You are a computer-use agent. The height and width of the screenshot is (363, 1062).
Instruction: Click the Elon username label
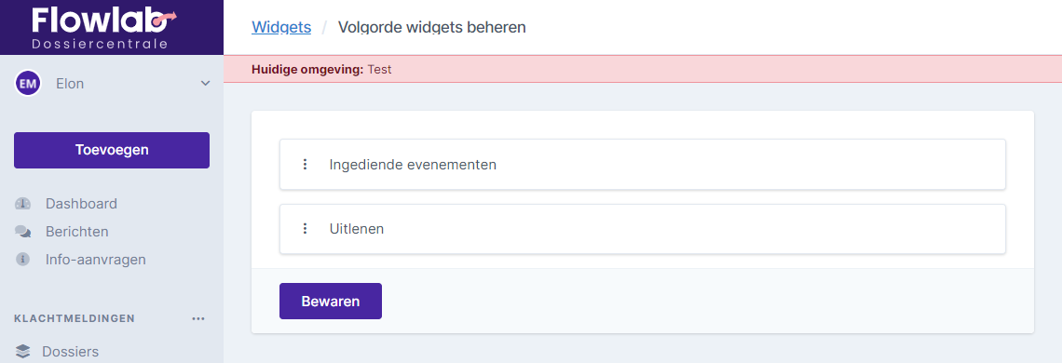[x=70, y=84]
